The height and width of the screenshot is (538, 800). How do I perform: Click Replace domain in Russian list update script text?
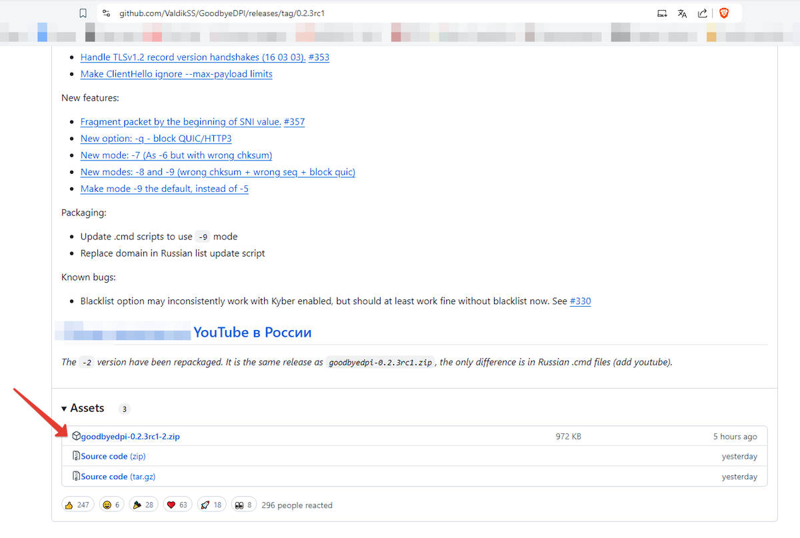click(x=173, y=253)
